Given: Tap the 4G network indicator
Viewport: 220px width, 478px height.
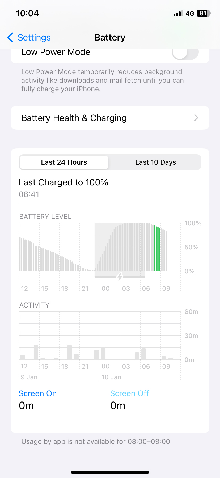Looking at the screenshot, I should [x=190, y=14].
